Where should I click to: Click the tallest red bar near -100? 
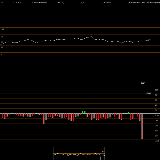(x=142, y=126)
